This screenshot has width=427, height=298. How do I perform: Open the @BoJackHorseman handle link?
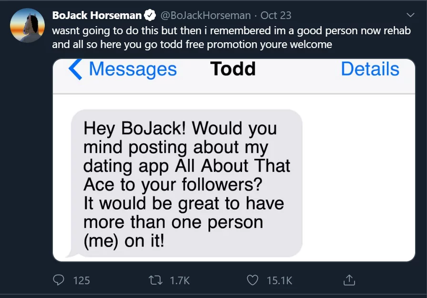[x=206, y=15]
